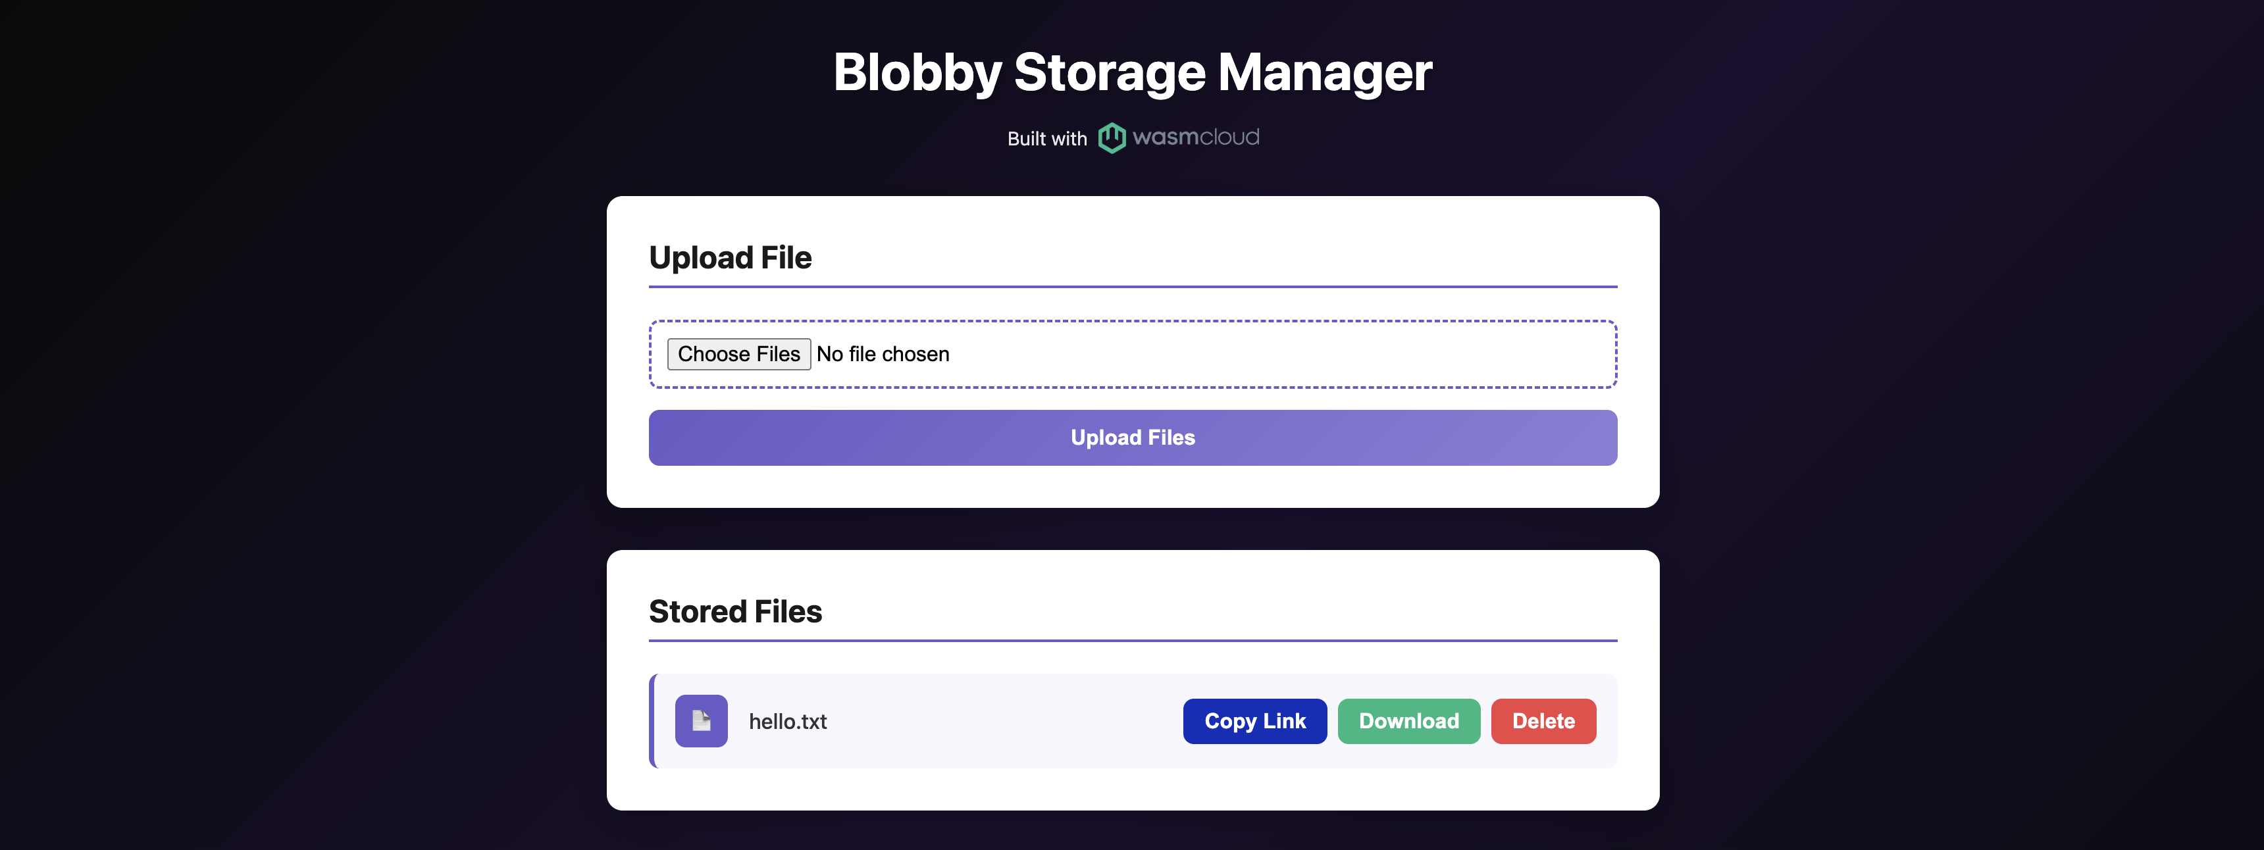Copy the link for hello.txt

point(1254,721)
